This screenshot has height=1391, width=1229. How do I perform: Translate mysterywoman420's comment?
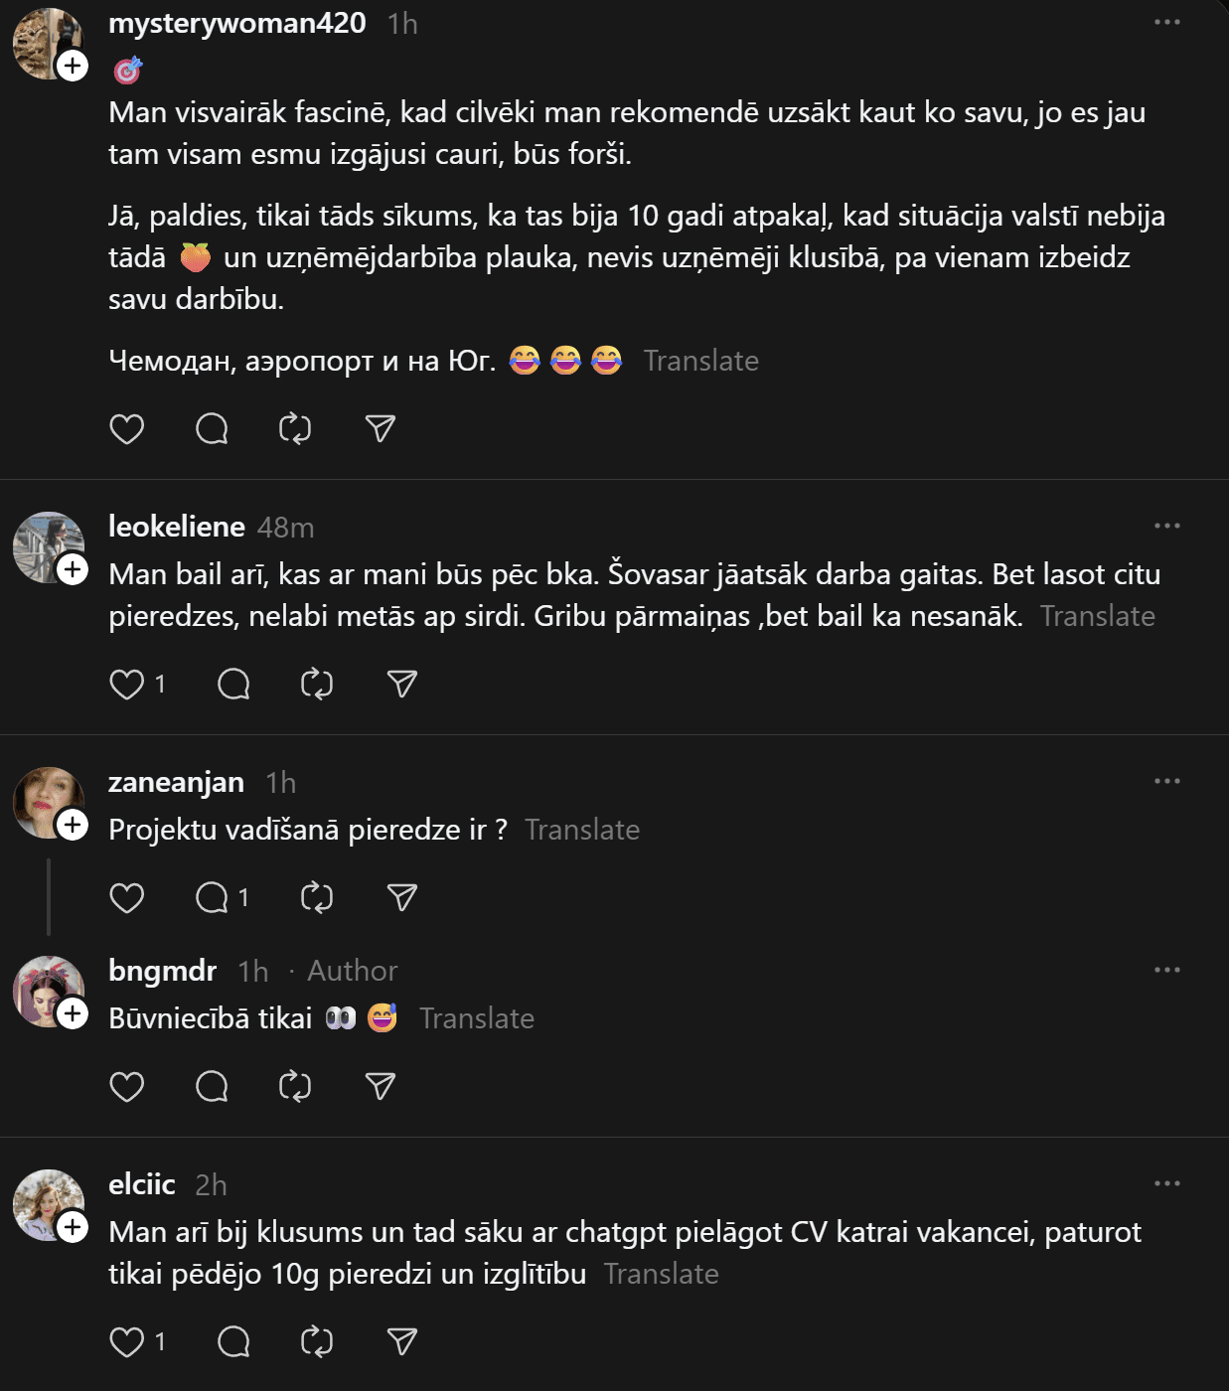[700, 361]
